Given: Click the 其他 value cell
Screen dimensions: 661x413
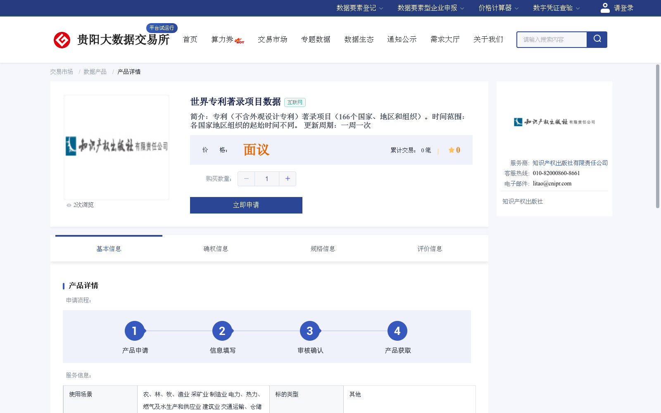Looking at the screenshot, I should click(409, 399).
